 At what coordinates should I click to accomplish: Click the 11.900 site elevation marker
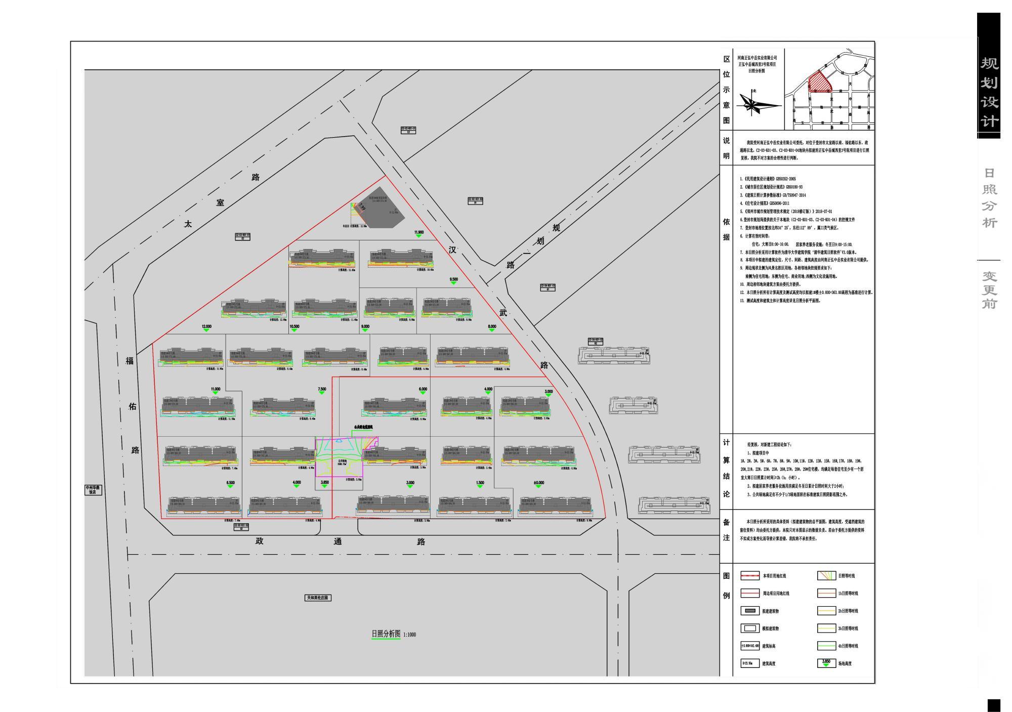[x=418, y=234]
